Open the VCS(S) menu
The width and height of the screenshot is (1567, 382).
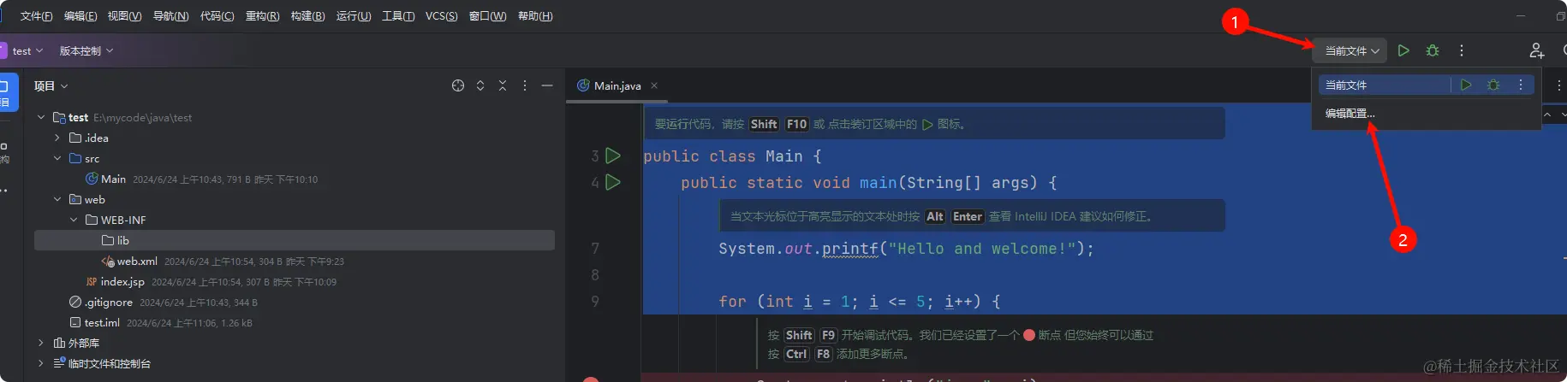click(442, 16)
